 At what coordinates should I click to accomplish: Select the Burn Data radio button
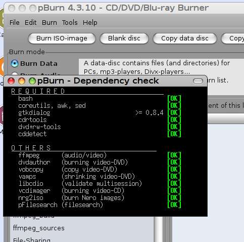tap(15, 64)
